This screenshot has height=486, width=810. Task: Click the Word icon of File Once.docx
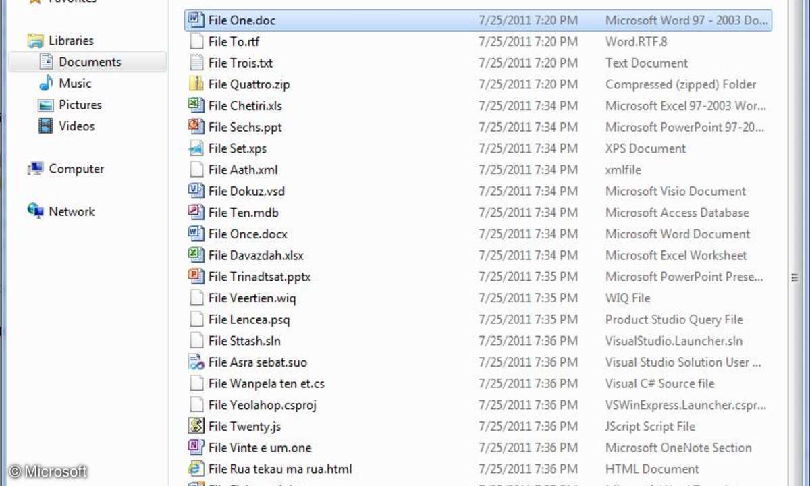pos(196,234)
